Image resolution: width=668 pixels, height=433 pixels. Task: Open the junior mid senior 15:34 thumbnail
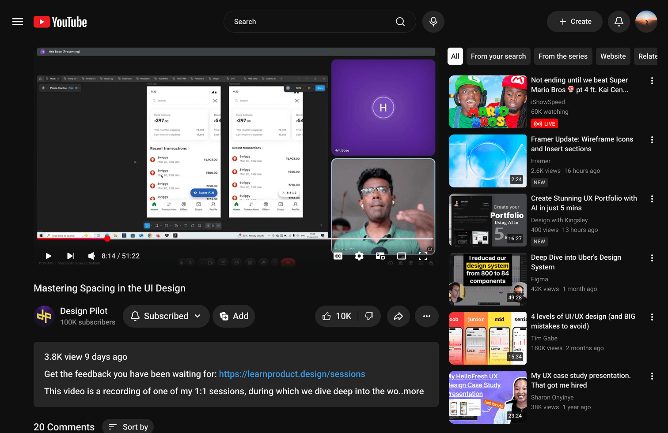[x=488, y=338]
